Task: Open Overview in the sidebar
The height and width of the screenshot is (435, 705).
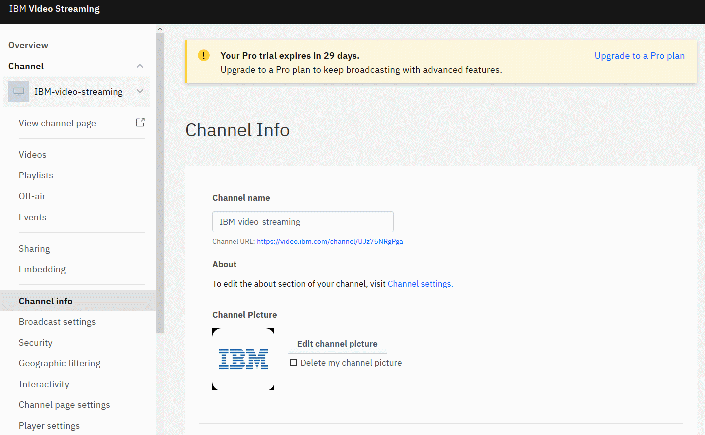Action: coord(28,45)
